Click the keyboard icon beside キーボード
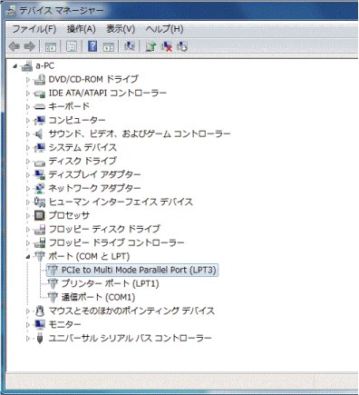 [40, 107]
